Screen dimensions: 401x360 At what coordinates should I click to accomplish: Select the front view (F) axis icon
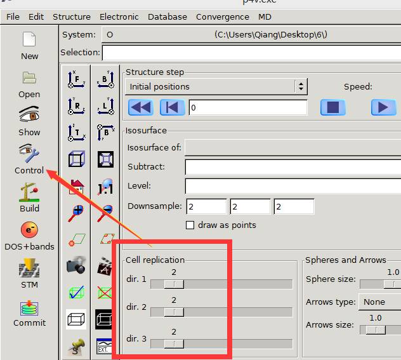tap(76, 80)
